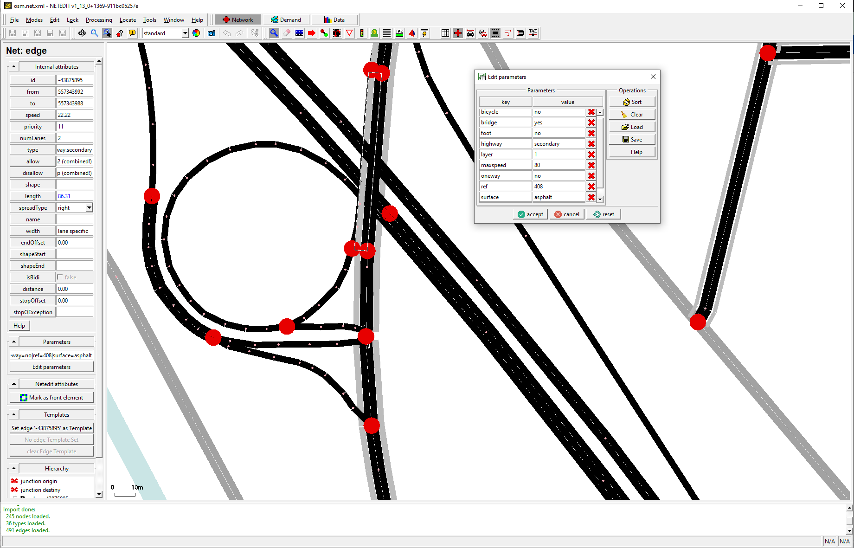The image size is (854, 548).
Task: Reset the parameters in the dialog
Action: 604,214
